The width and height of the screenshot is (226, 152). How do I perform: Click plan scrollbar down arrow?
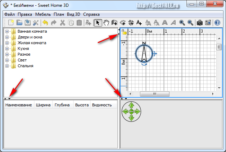click(219, 88)
